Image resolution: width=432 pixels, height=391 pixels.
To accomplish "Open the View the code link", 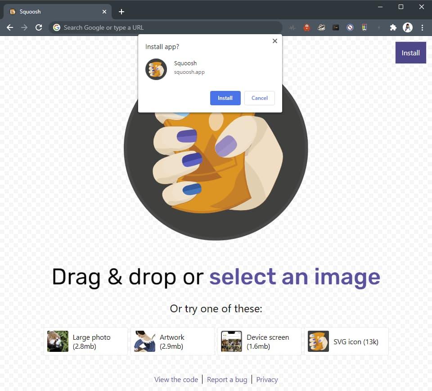I will tap(176, 379).
